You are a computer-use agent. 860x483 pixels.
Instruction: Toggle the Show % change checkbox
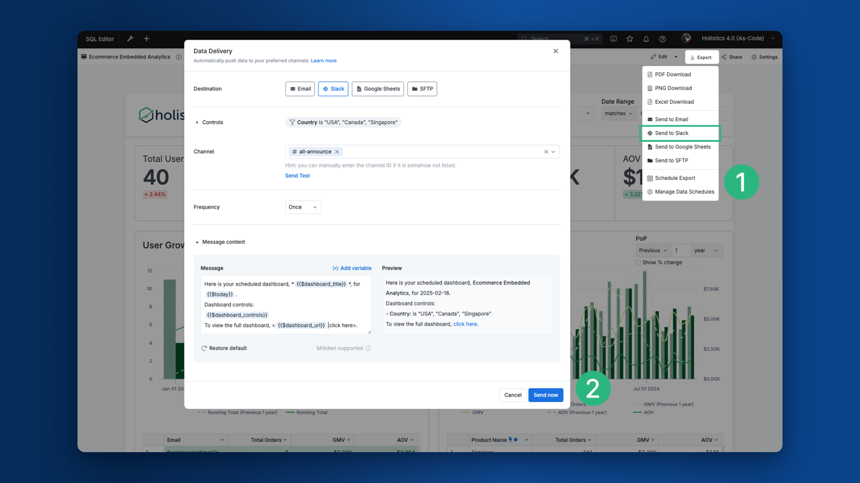pyautogui.click(x=638, y=263)
